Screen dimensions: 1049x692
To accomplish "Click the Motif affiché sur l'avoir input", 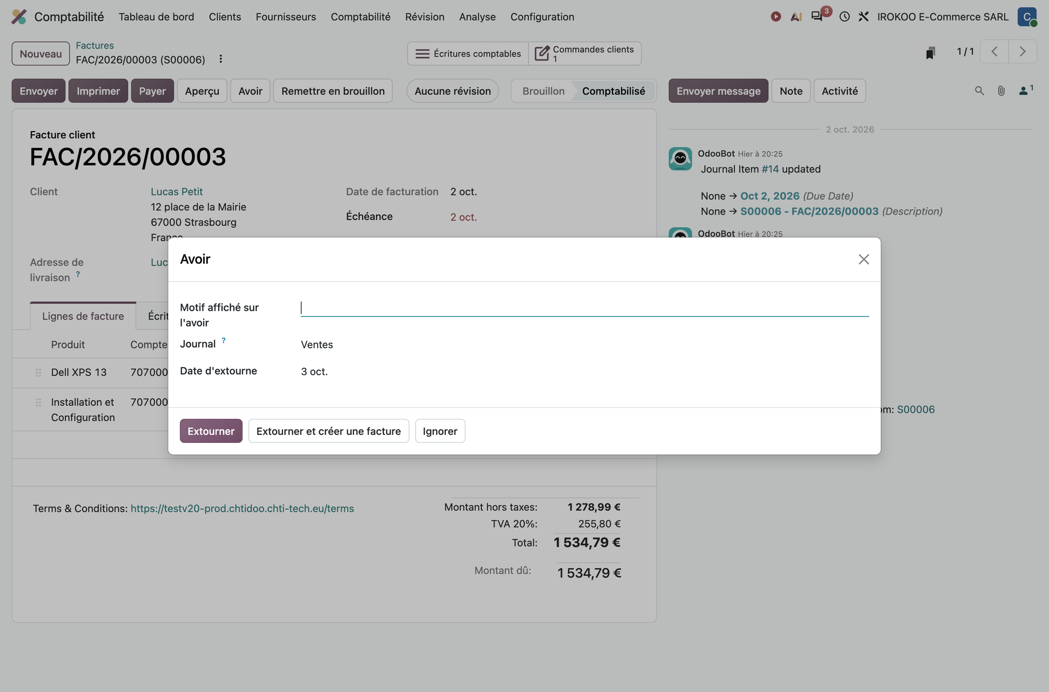I will coord(585,307).
